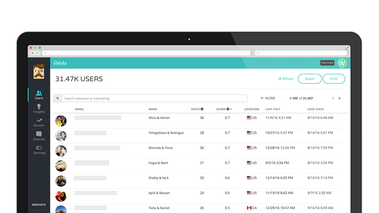Sort by LAST VISIT column header
The image size is (379, 213).
tap(273, 109)
